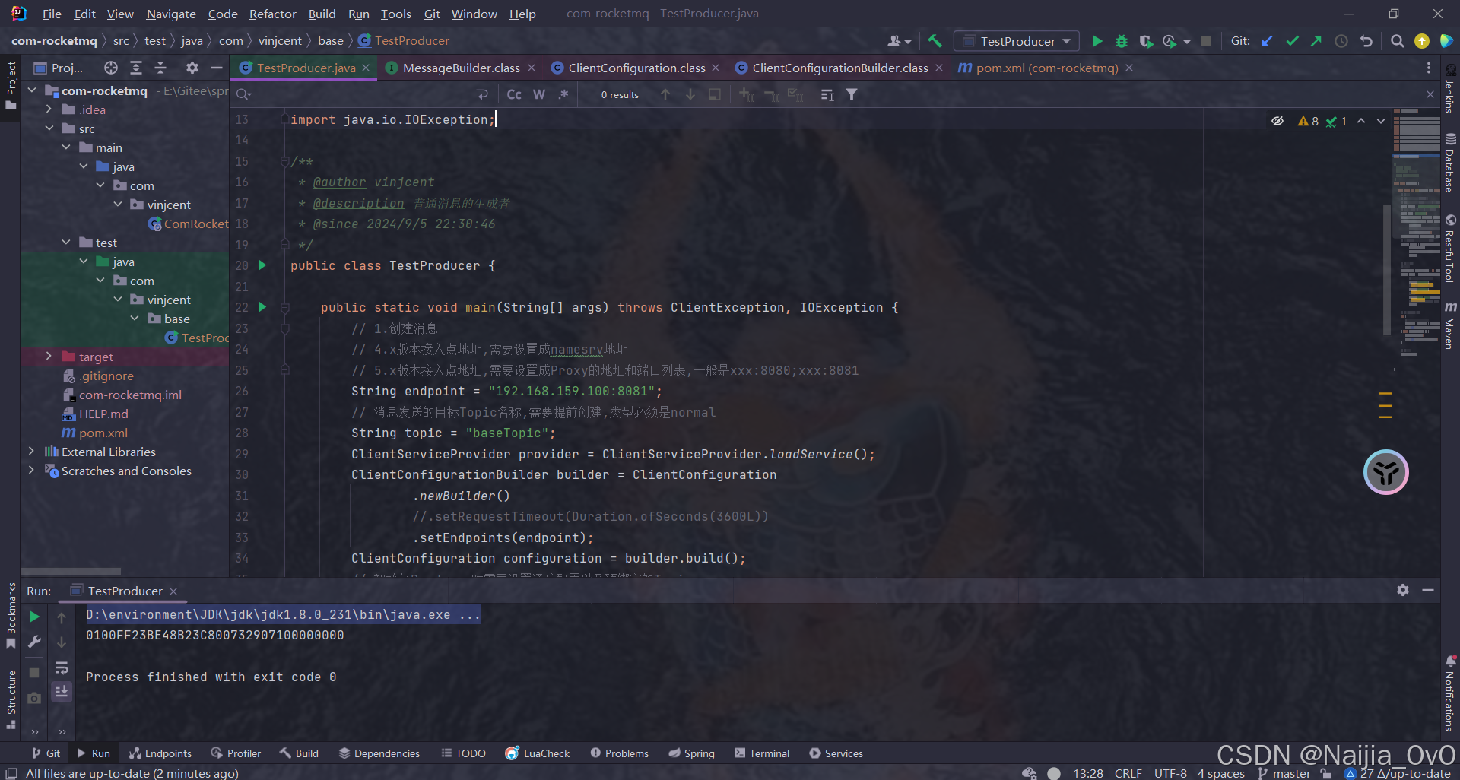This screenshot has height=780, width=1460.
Task: Collapse the test folder
Action: click(66, 243)
